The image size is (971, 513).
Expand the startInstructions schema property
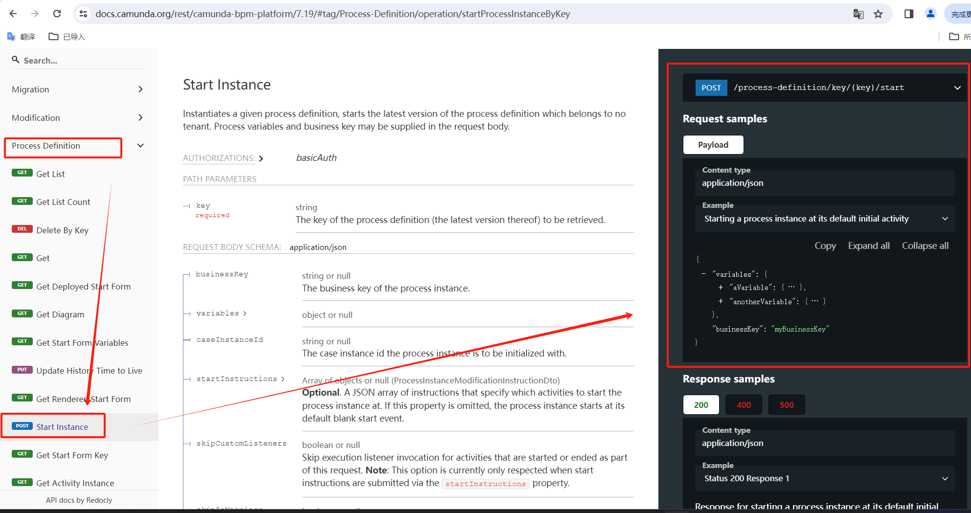pos(240,379)
